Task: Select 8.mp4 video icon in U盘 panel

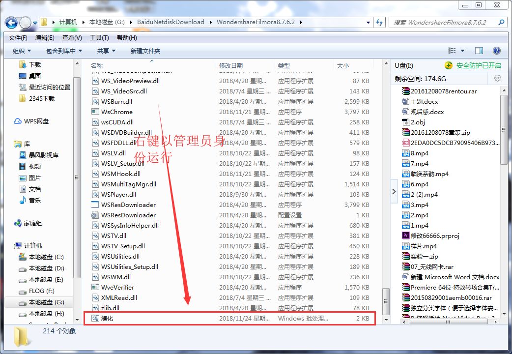Action: [405, 153]
